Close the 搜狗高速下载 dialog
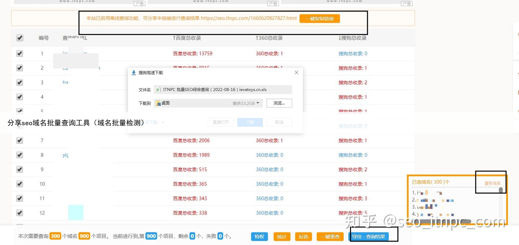 pyautogui.click(x=296, y=73)
